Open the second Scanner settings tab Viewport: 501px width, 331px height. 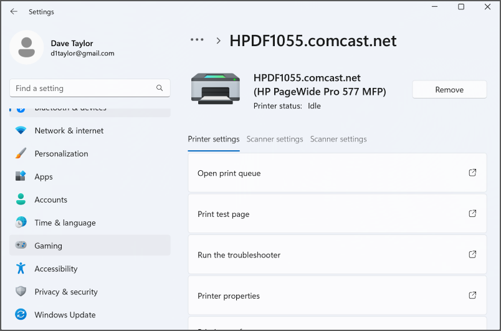pyautogui.click(x=338, y=139)
